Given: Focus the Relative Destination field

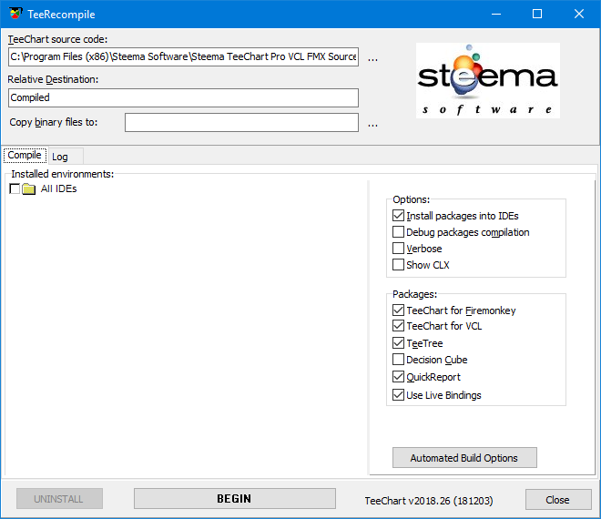Looking at the screenshot, I should pos(183,97).
